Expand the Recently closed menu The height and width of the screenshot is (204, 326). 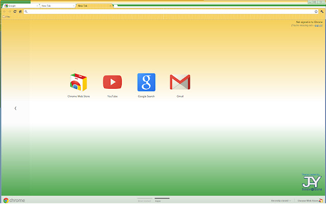[281, 201]
